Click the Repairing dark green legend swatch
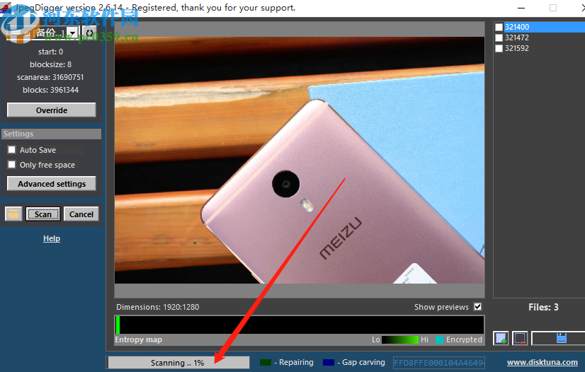585x372 pixels. 266,362
